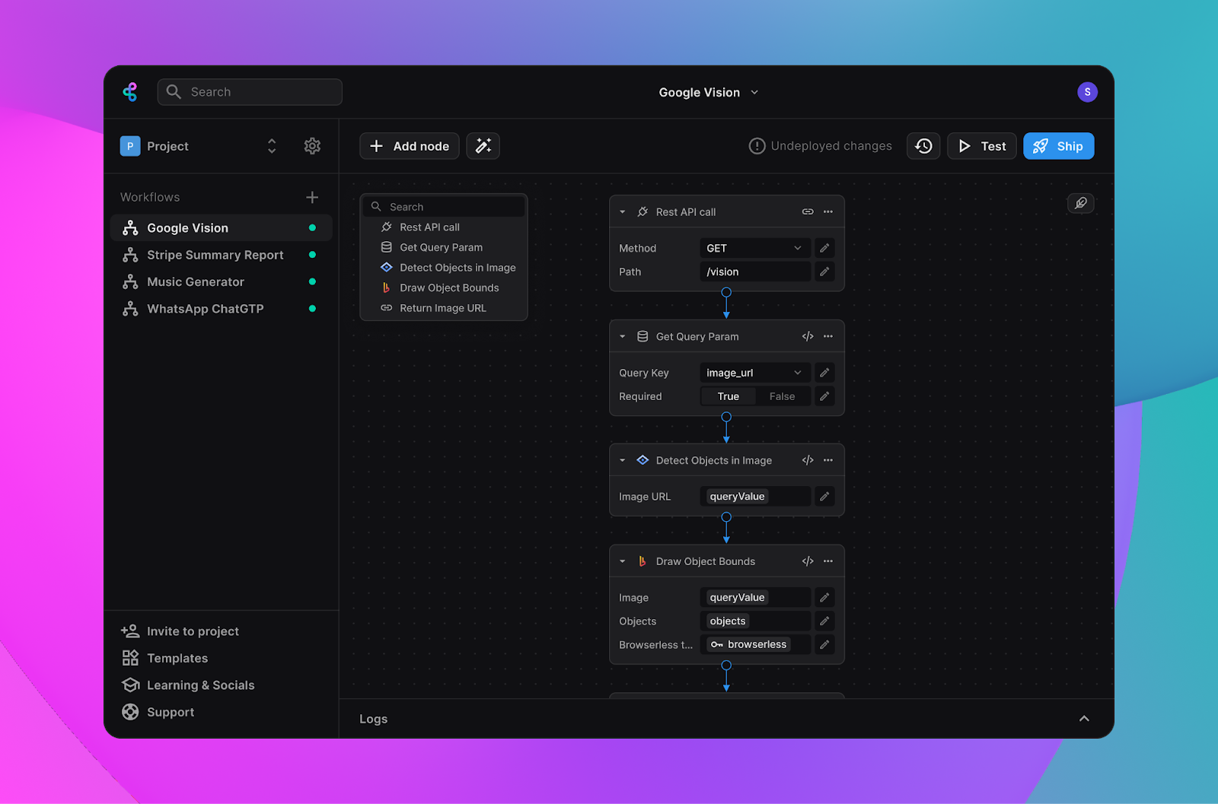Click the objects value chip
1218x804 pixels.
pos(728,621)
